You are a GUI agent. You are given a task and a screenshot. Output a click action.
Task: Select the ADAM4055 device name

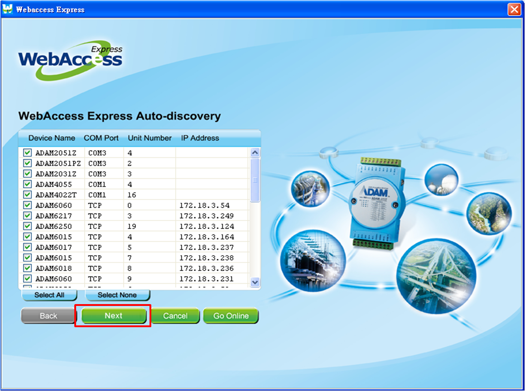53,184
